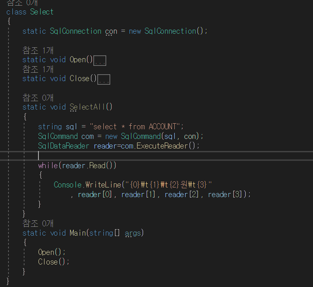Click the 'args' parameter

(133, 233)
